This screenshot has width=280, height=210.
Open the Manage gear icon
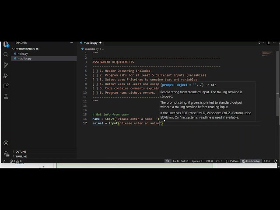coord(6,154)
